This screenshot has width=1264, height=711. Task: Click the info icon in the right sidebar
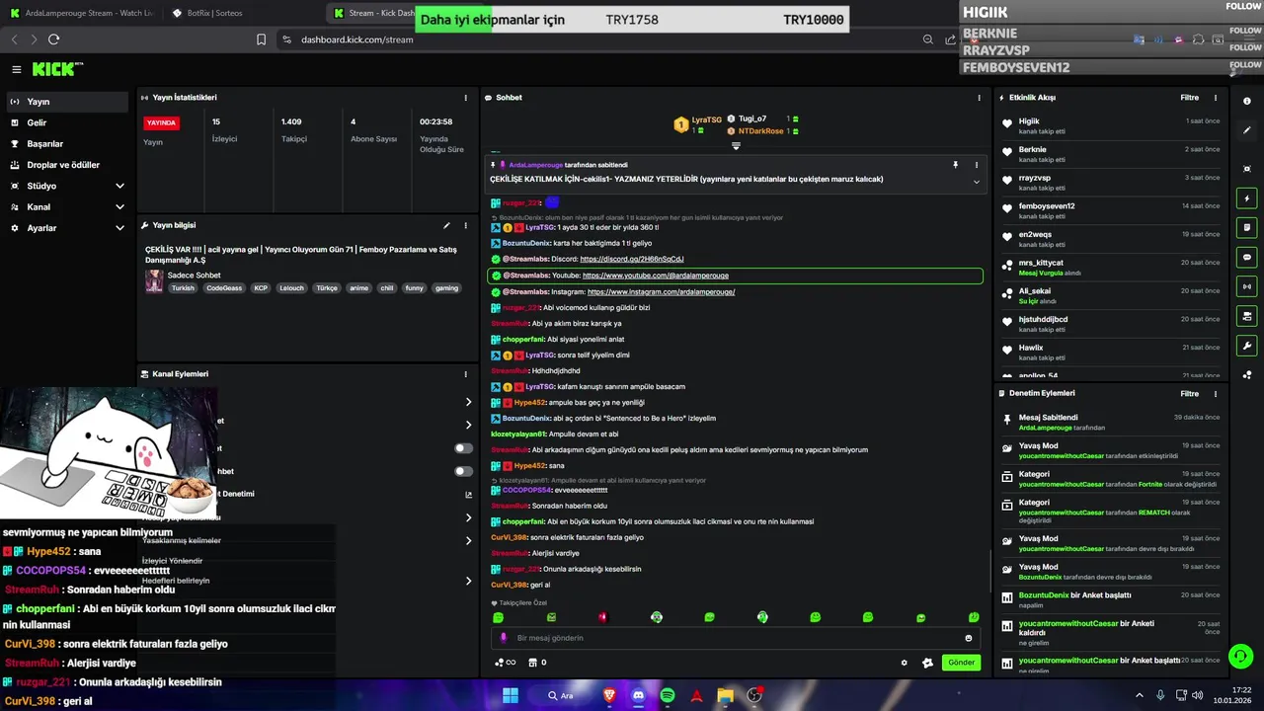click(1247, 101)
